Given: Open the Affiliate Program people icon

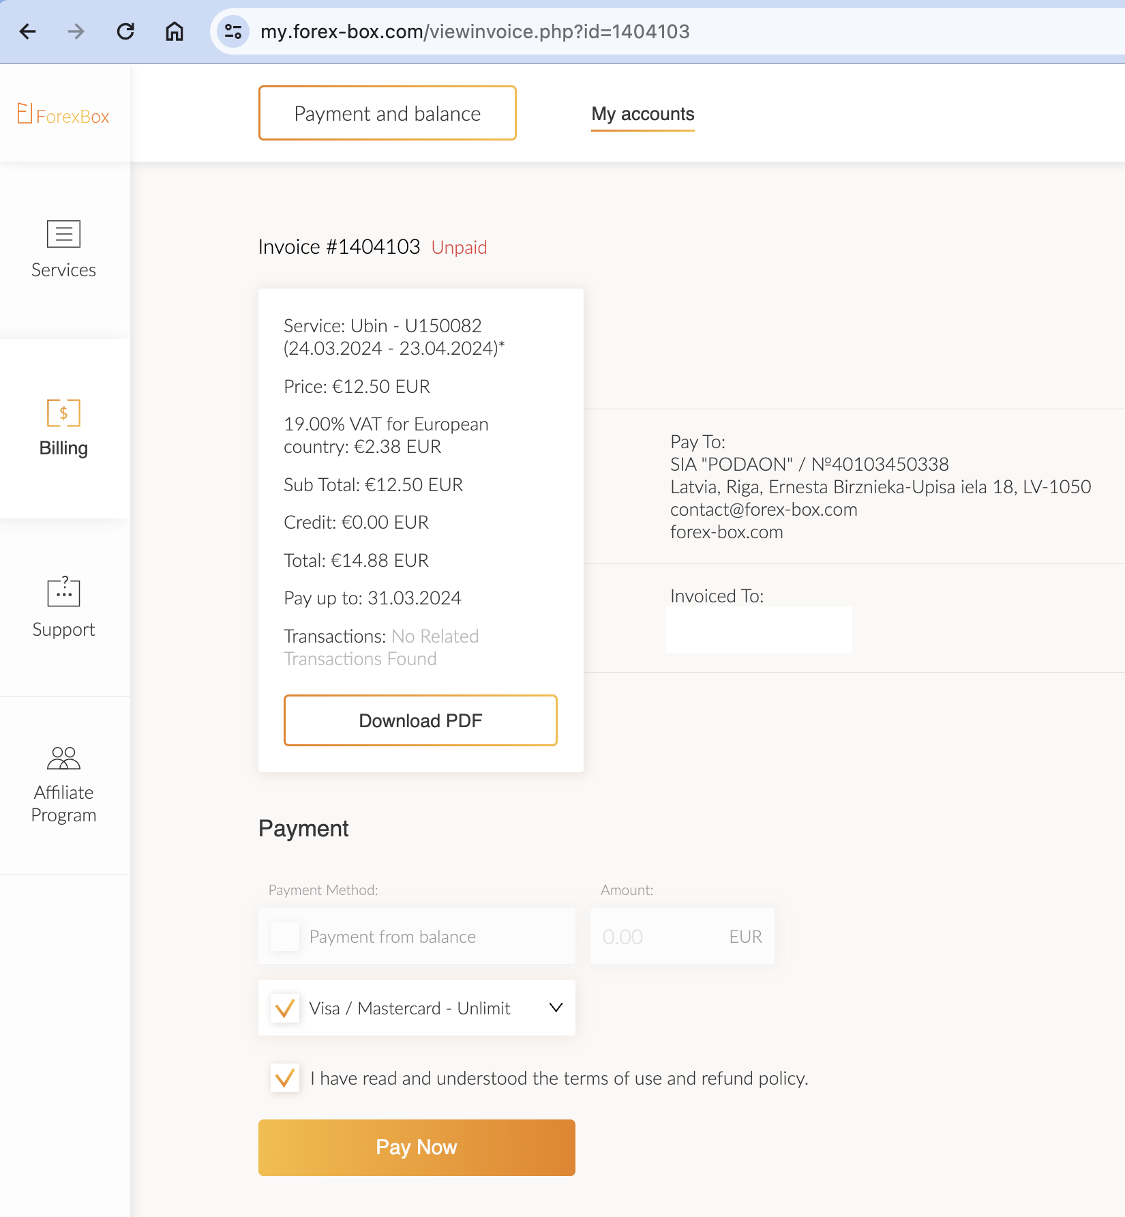Looking at the screenshot, I should 63,757.
